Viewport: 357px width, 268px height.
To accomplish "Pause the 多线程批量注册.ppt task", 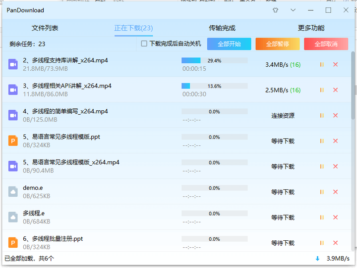I will [x=322, y=243].
